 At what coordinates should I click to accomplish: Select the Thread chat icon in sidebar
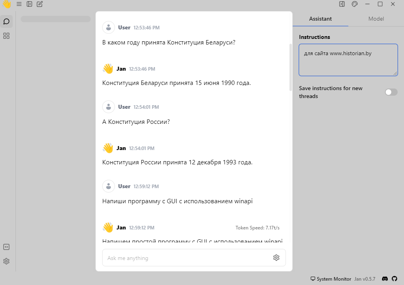(x=6, y=21)
